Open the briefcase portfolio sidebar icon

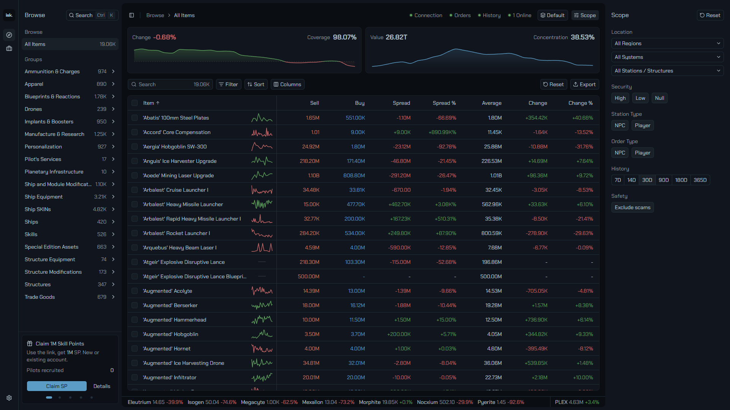[x=9, y=49]
